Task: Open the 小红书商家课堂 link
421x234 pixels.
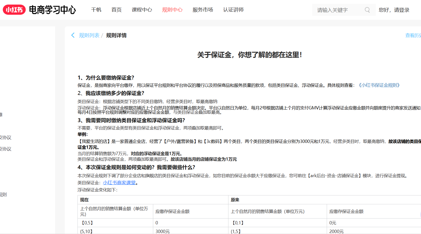Action: (119, 183)
